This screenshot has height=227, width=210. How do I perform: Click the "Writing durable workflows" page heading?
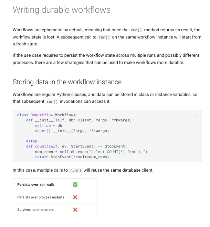click(62, 10)
